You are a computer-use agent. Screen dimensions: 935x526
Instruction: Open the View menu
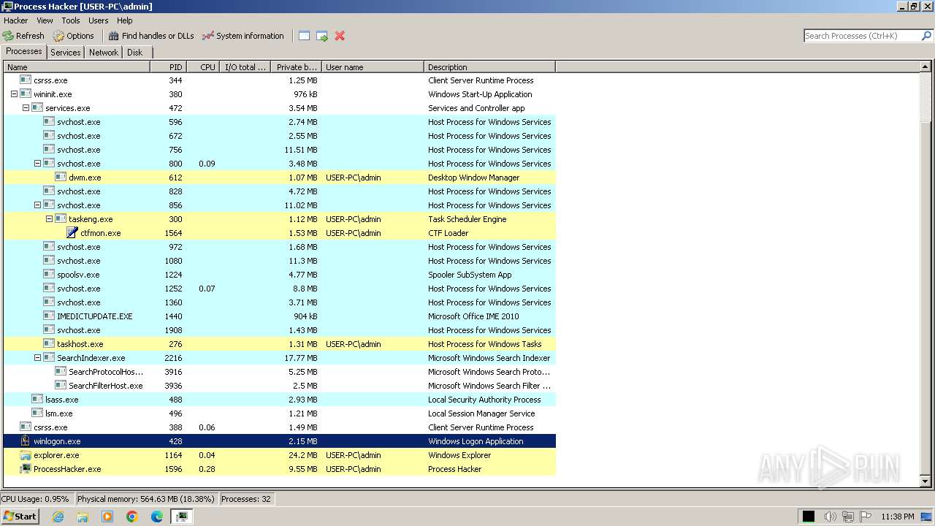[x=45, y=20]
